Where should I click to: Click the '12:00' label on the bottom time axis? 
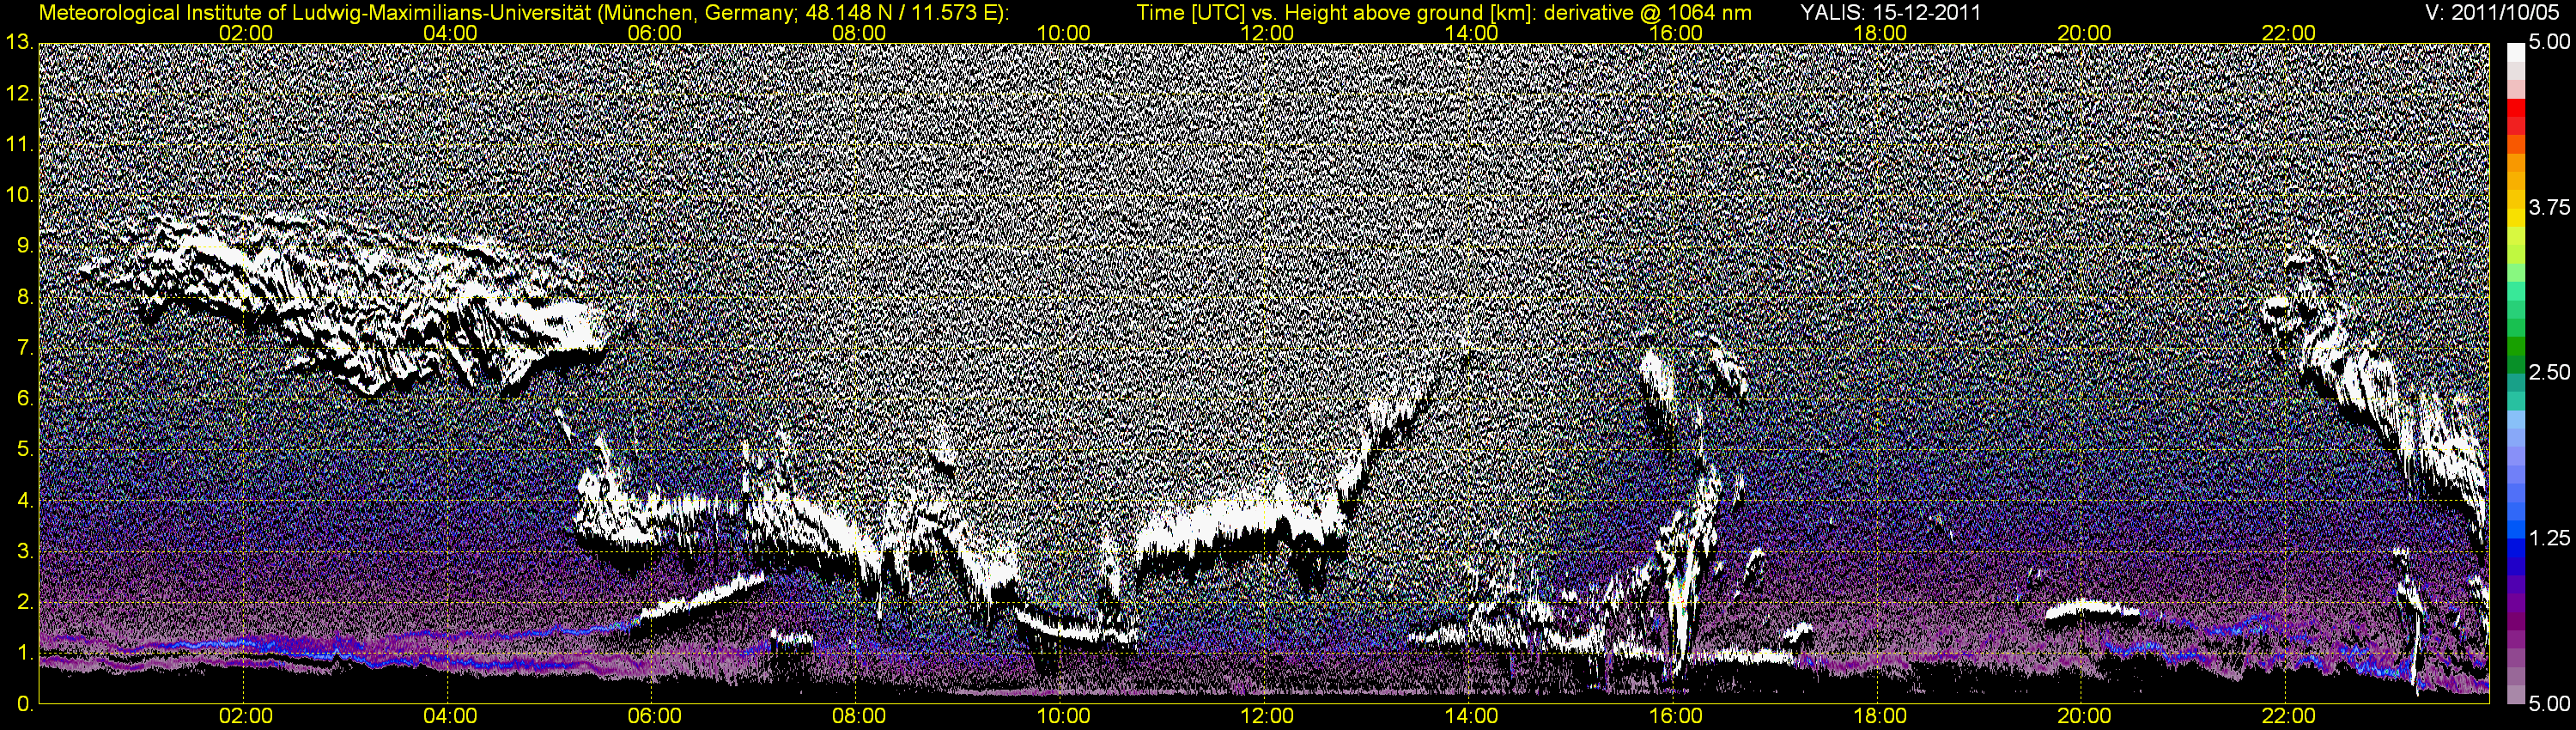(x=1267, y=717)
